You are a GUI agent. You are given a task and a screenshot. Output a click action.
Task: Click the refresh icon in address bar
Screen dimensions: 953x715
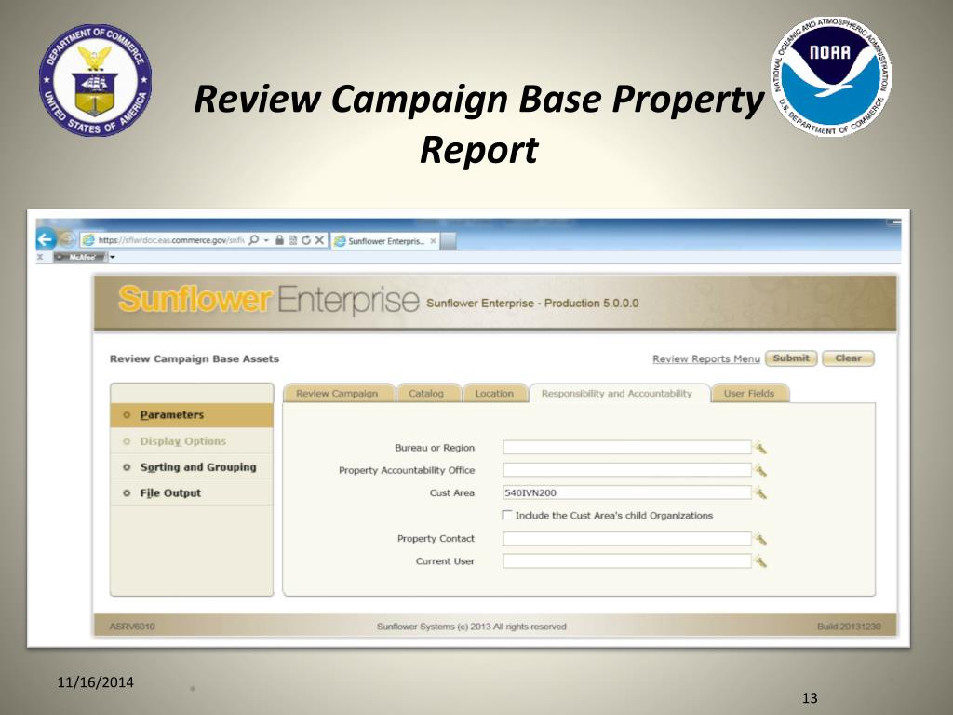(305, 240)
